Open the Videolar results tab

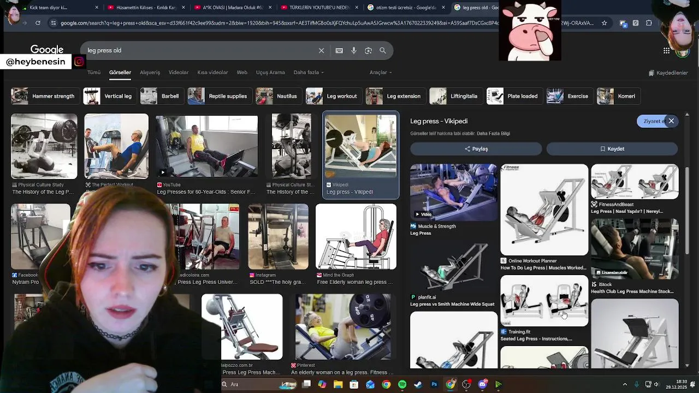tap(179, 73)
